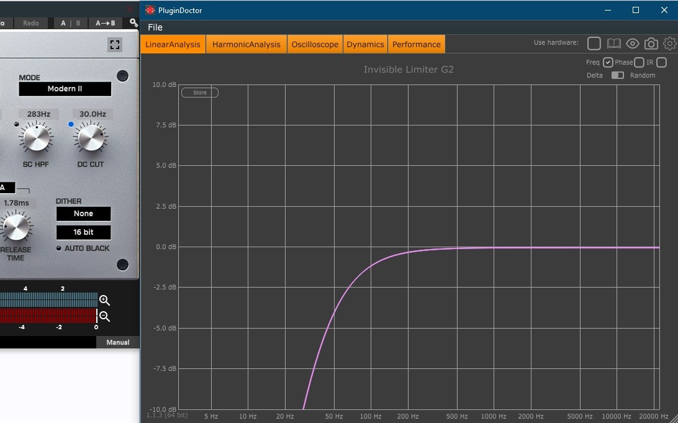Take a snapshot with the camera icon
Screen dimensions: 678x423
pyautogui.click(x=651, y=43)
